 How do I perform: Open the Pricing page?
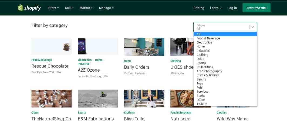coord(199,8)
